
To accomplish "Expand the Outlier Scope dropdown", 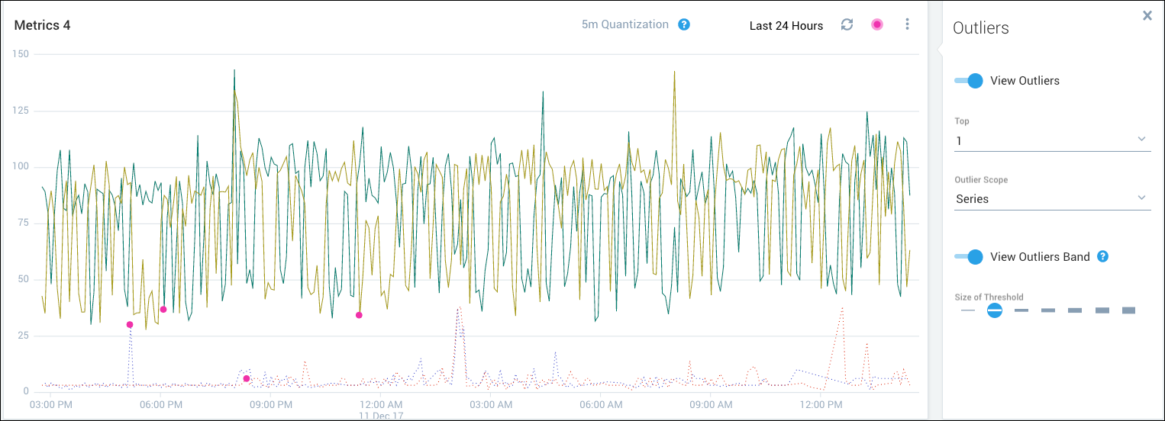I will point(1141,198).
